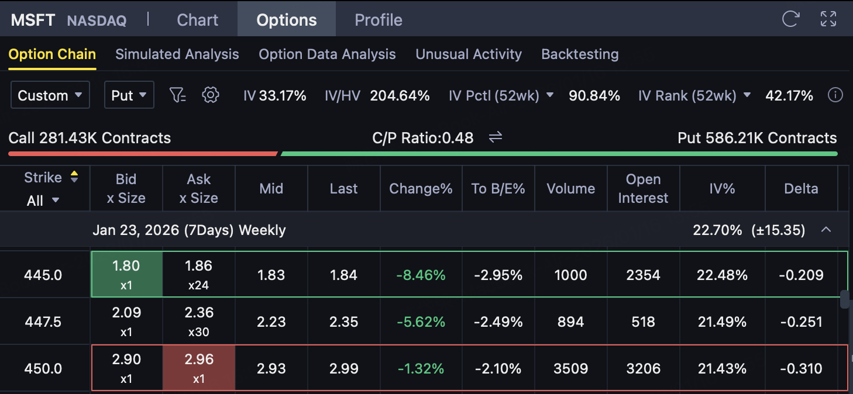The height and width of the screenshot is (394, 853).
Task: Open option chain settings gear
Action: pos(211,95)
